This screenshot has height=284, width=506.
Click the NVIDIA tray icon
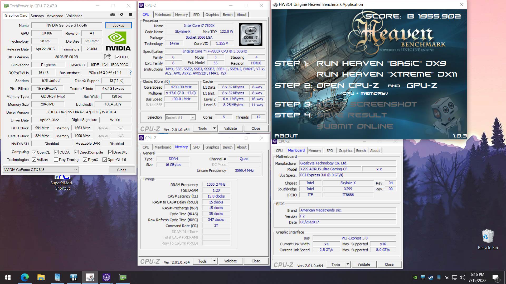[x=415, y=277]
